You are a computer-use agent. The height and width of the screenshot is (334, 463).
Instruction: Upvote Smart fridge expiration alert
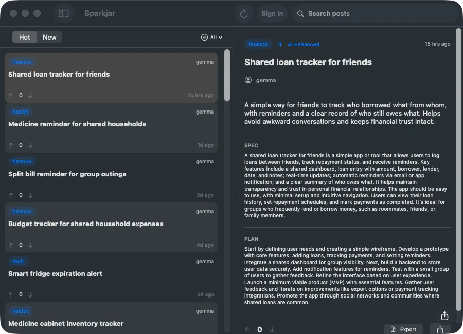[x=11, y=295]
